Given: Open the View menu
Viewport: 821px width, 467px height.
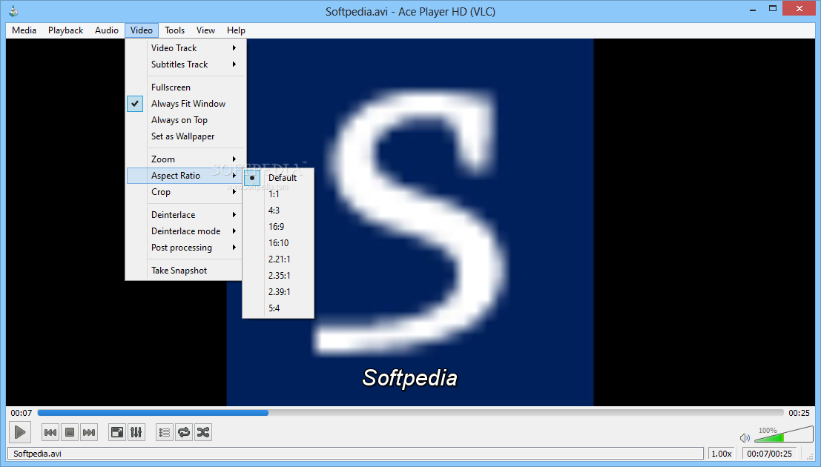Looking at the screenshot, I should [205, 30].
